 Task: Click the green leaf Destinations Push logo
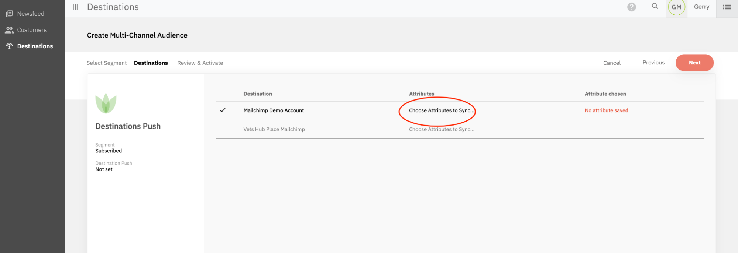(x=106, y=103)
